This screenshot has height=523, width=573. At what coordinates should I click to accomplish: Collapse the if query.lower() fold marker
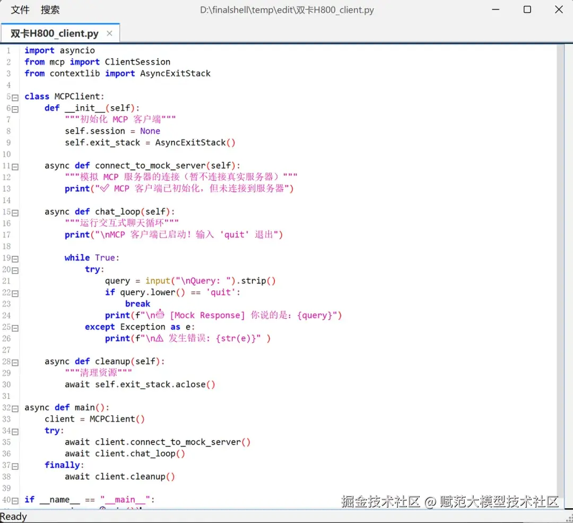[15, 294]
